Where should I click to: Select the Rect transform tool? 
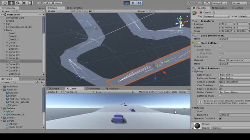click(30, 3)
